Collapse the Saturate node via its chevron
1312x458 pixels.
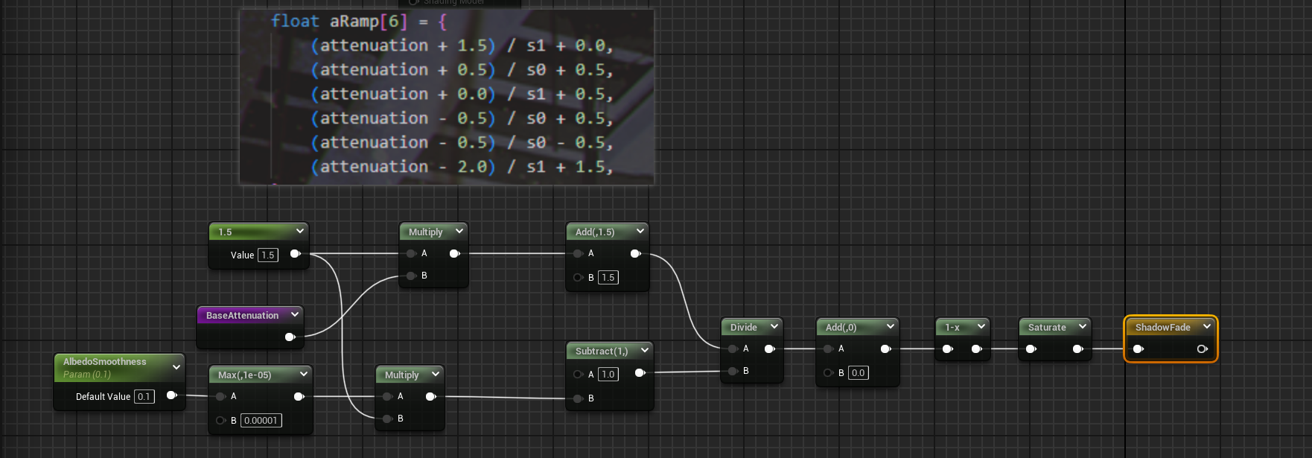coord(1082,326)
